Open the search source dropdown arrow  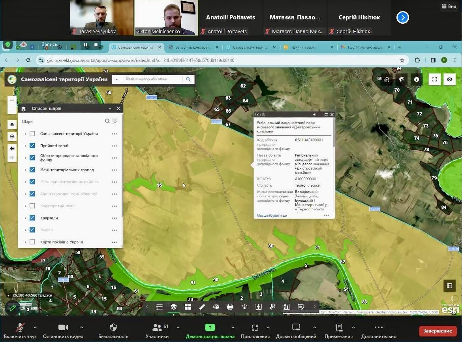(116, 79)
